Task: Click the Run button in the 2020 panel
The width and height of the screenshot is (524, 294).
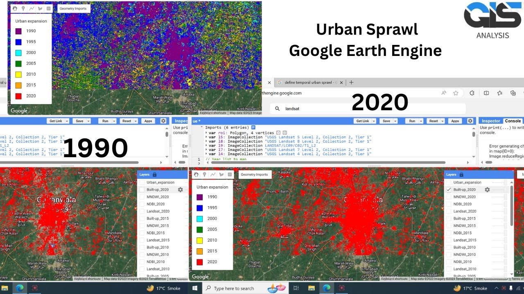Action: tap(412, 121)
